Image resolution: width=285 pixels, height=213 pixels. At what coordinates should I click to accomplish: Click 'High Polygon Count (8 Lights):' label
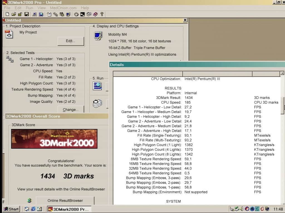157,154
